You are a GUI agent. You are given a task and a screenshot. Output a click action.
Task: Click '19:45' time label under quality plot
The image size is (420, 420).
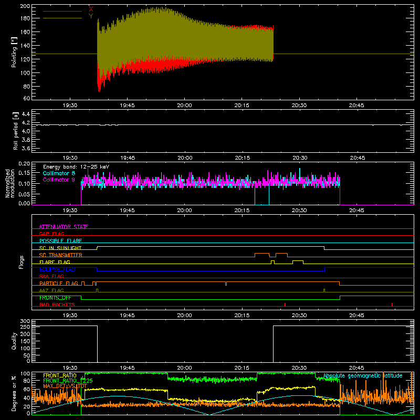(127, 368)
